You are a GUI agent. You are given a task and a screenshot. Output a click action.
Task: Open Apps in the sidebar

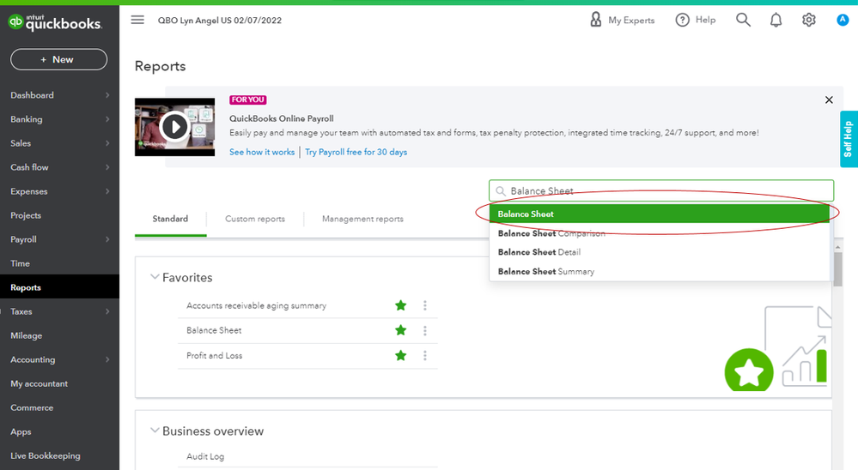click(21, 431)
